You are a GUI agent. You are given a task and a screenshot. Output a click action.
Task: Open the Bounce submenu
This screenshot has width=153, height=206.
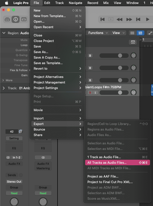(x=58, y=129)
